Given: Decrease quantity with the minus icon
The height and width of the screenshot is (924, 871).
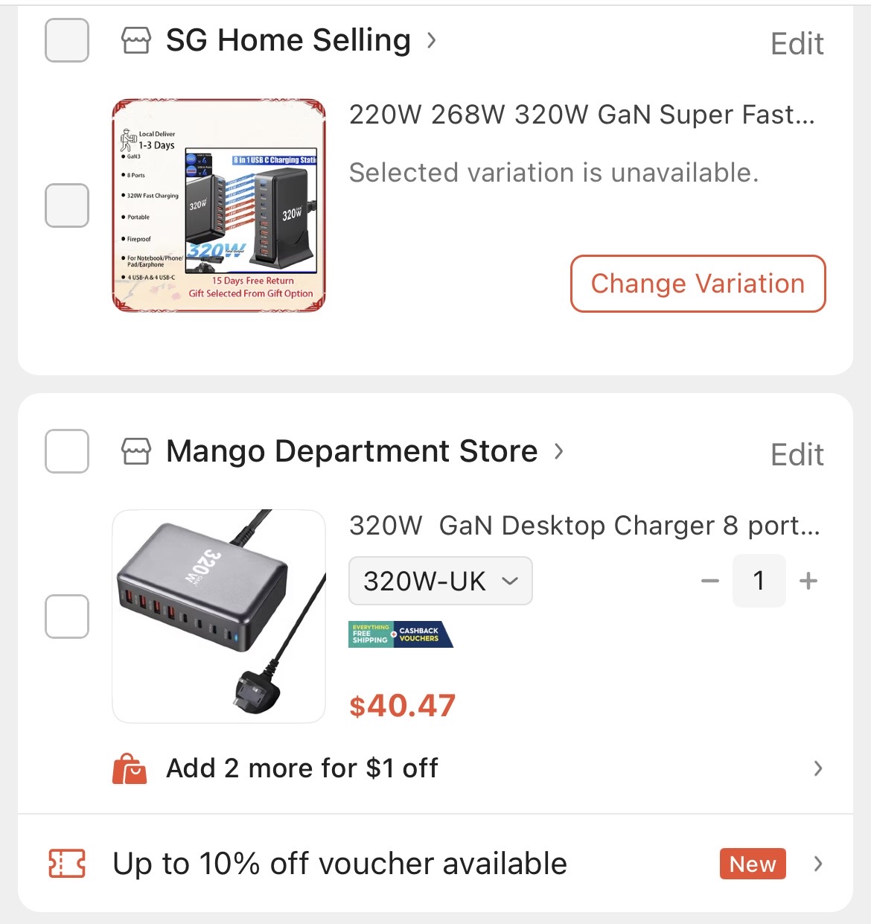Looking at the screenshot, I should [x=710, y=581].
